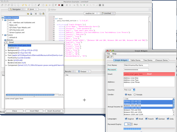
Task: Click the delete X icon in Navigator
Action: (36, 14)
